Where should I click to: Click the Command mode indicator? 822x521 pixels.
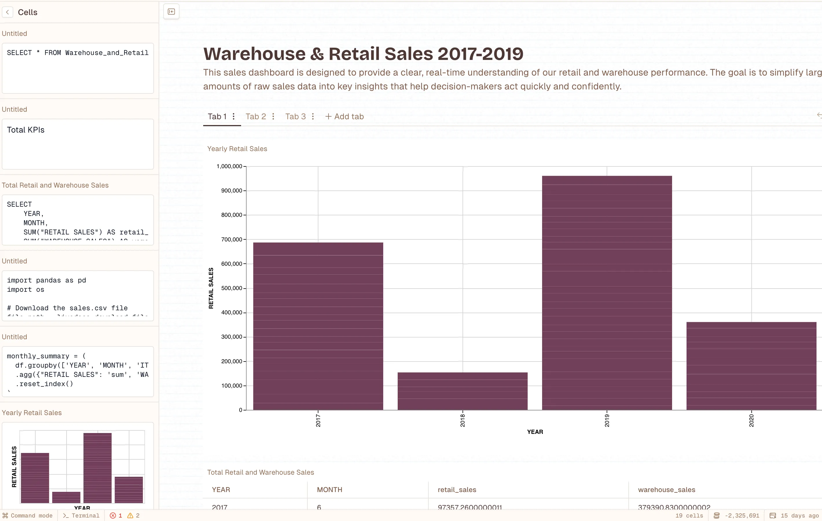(27, 516)
